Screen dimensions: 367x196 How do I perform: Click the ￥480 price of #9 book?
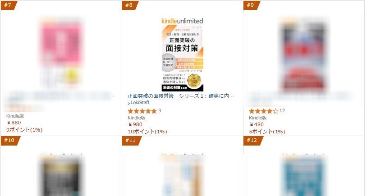[256, 124]
